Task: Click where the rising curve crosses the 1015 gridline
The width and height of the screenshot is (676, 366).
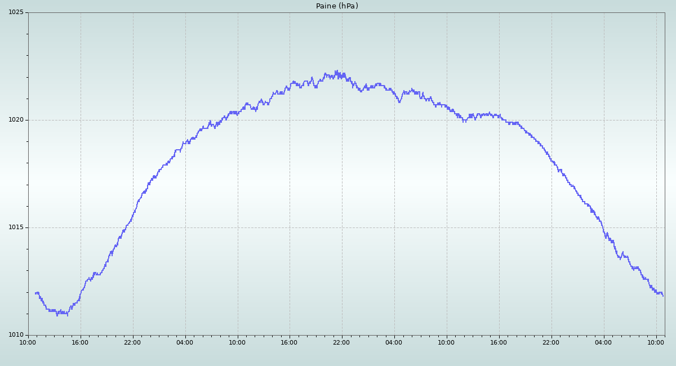Action: click(126, 227)
